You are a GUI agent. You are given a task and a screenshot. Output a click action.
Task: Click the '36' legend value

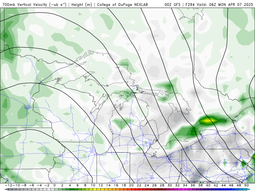coord(193,185)
